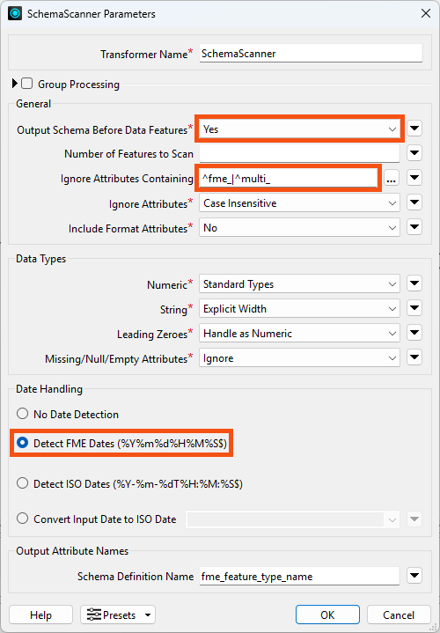Open the Leading Zeroes dropdown

click(299, 334)
